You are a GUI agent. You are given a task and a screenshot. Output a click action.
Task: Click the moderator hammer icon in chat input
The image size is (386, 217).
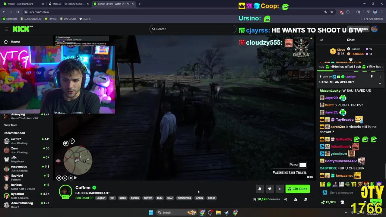[325, 193]
